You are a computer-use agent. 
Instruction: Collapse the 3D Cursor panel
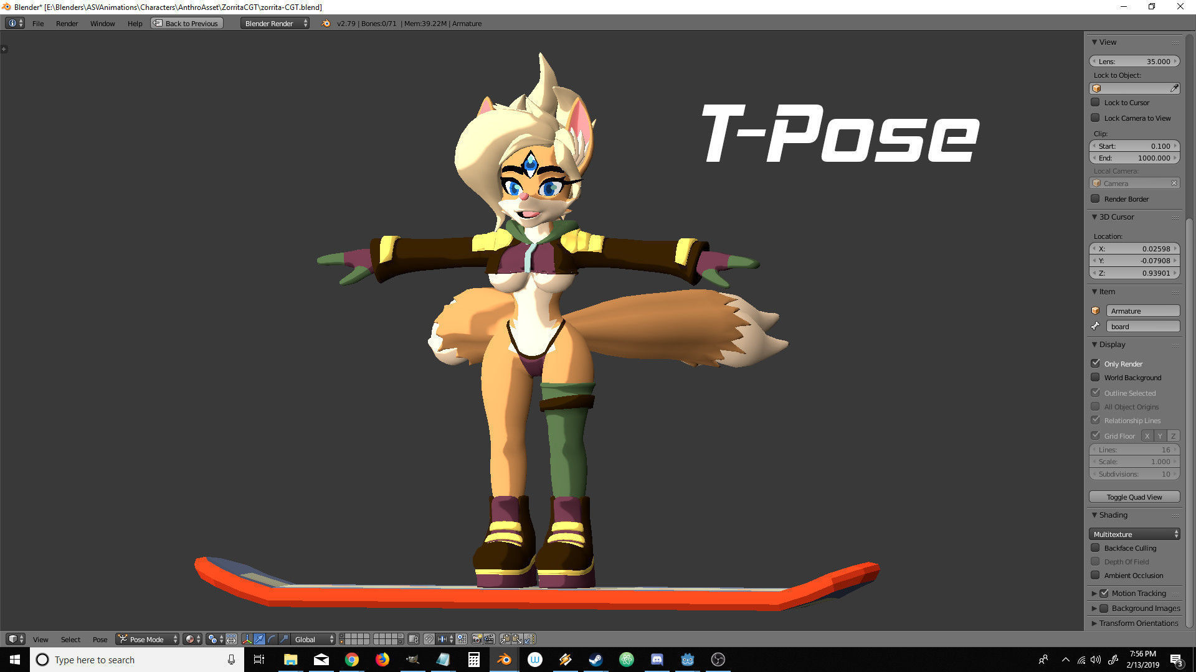coord(1094,217)
